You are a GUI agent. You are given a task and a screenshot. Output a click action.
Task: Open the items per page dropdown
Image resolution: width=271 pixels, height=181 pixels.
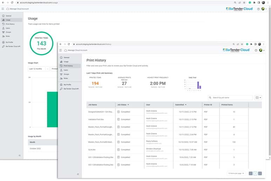pyautogui.click(x=236, y=173)
